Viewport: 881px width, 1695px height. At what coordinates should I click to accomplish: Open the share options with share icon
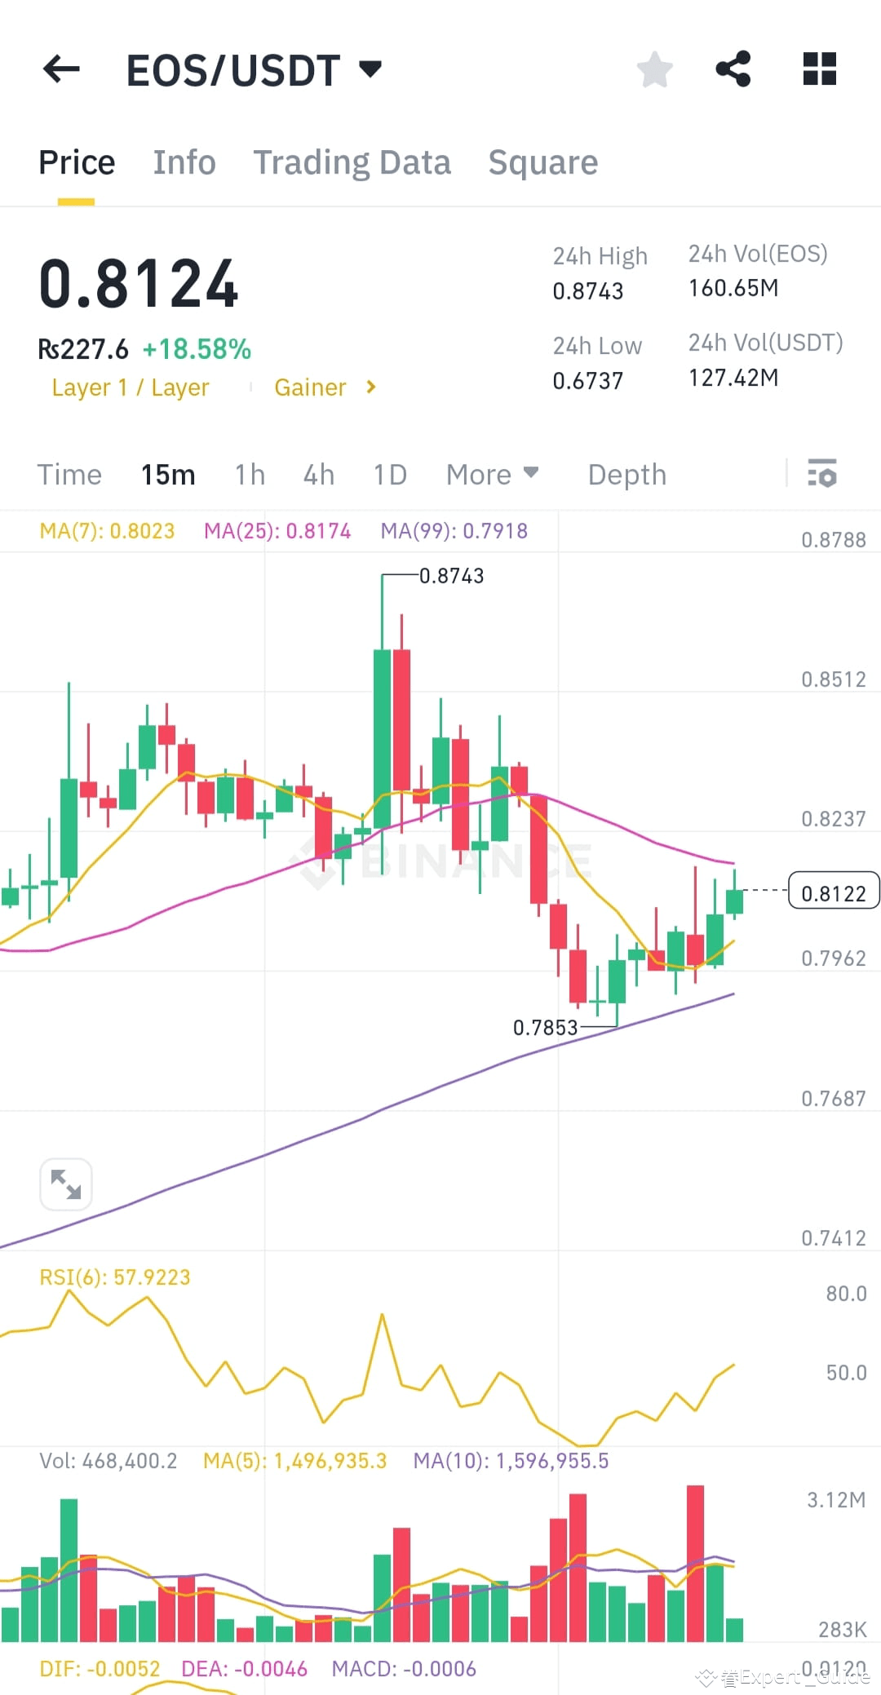(x=733, y=69)
